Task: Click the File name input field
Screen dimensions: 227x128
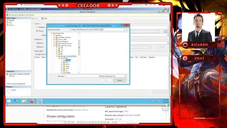Action: coord(82,76)
